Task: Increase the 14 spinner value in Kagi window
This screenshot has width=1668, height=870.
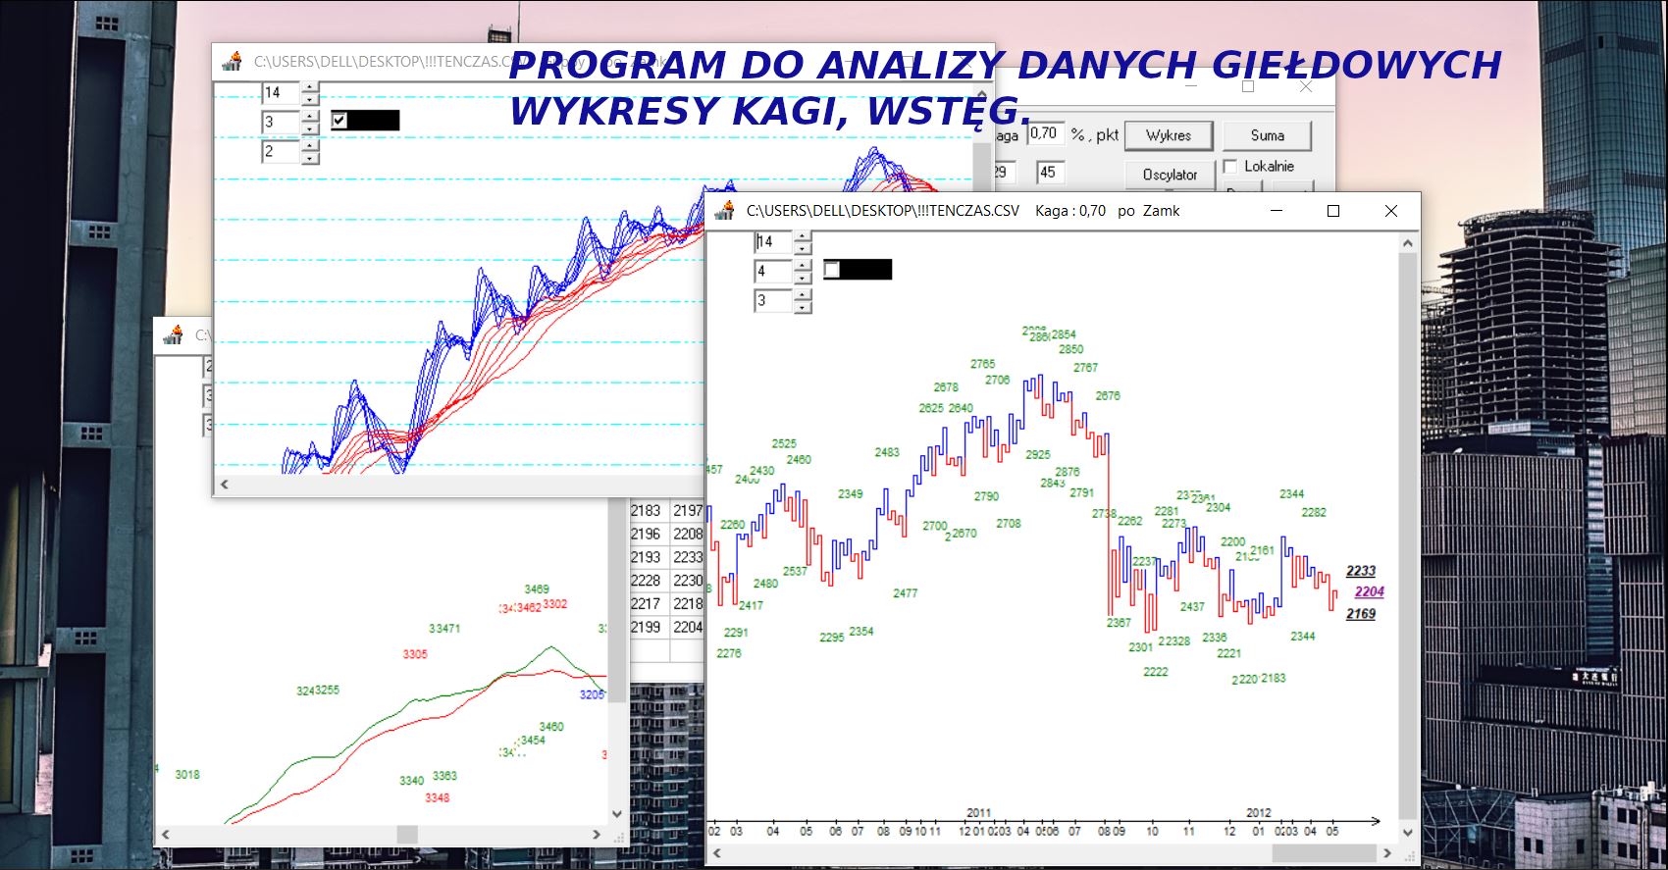Action: pyautogui.click(x=803, y=236)
